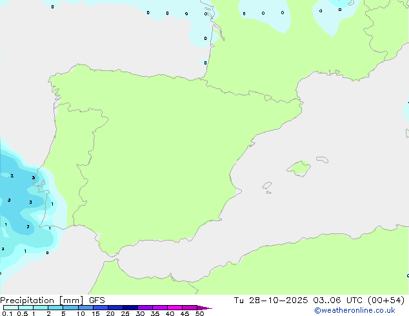409x316 pixels.
Task: Click the 45–50 mm legend color swatch
Action: tap(190, 308)
